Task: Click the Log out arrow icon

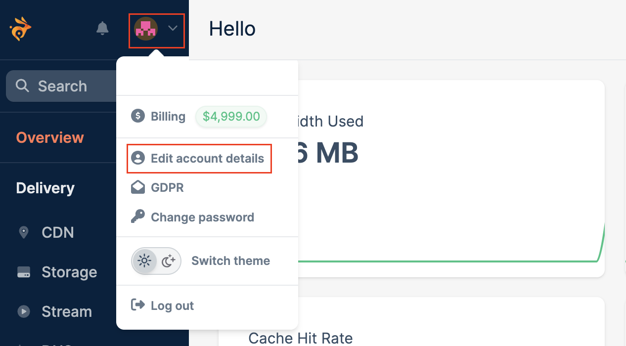Action: 138,305
